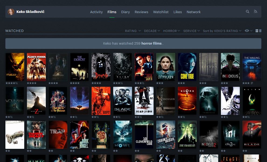Select the World War Z poster

(36, 101)
